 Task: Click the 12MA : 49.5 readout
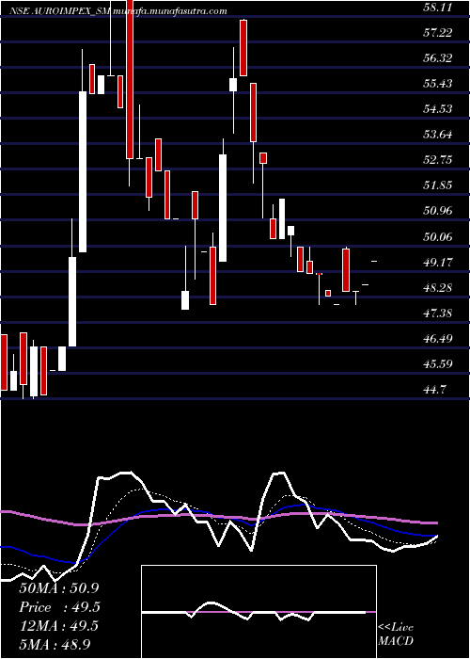point(59,626)
